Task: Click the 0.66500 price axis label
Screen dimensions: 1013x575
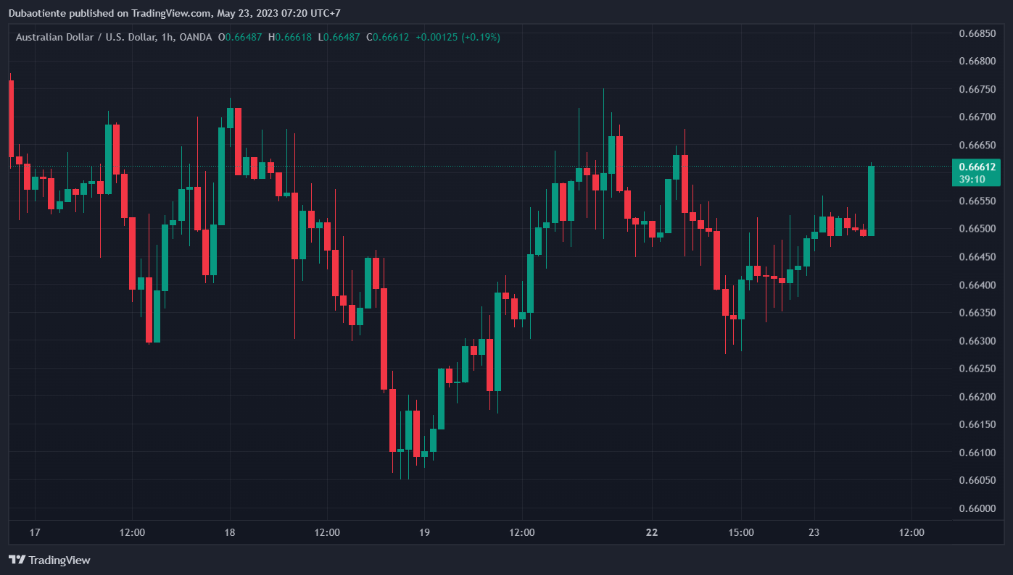Action: point(976,229)
